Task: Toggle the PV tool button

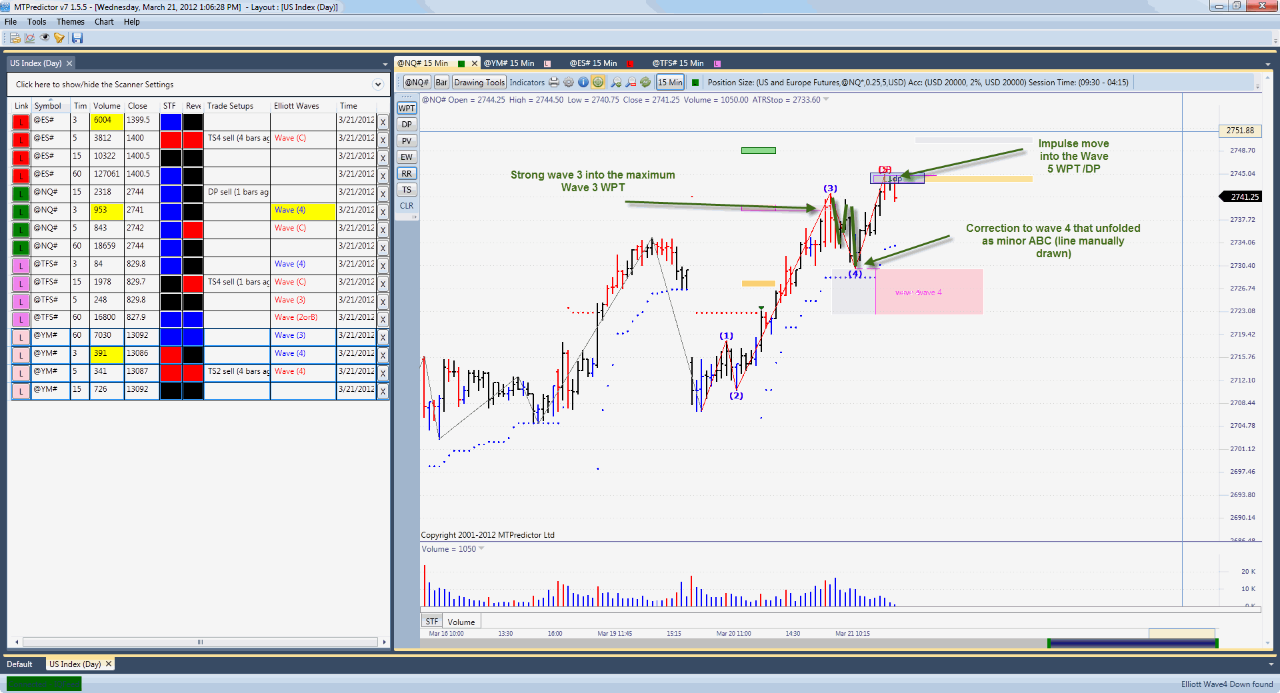Action: tap(407, 141)
